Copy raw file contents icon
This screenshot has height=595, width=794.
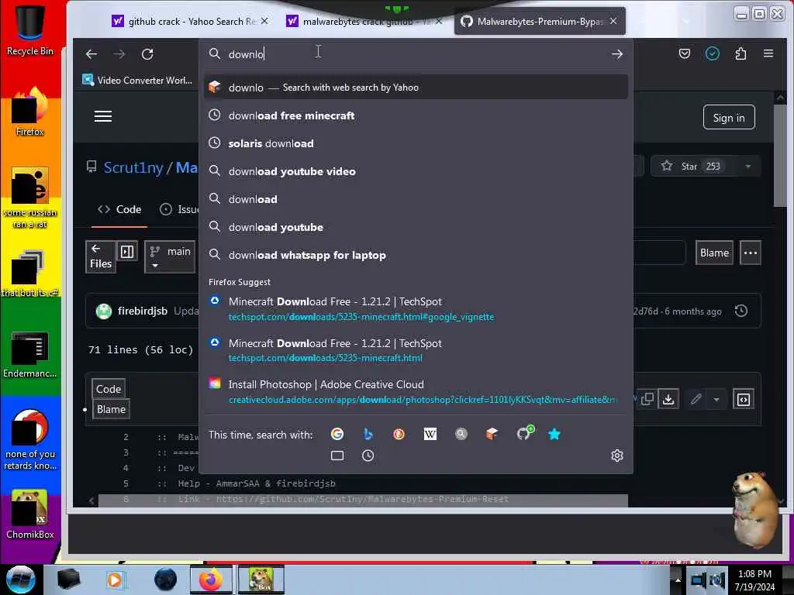click(647, 399)
